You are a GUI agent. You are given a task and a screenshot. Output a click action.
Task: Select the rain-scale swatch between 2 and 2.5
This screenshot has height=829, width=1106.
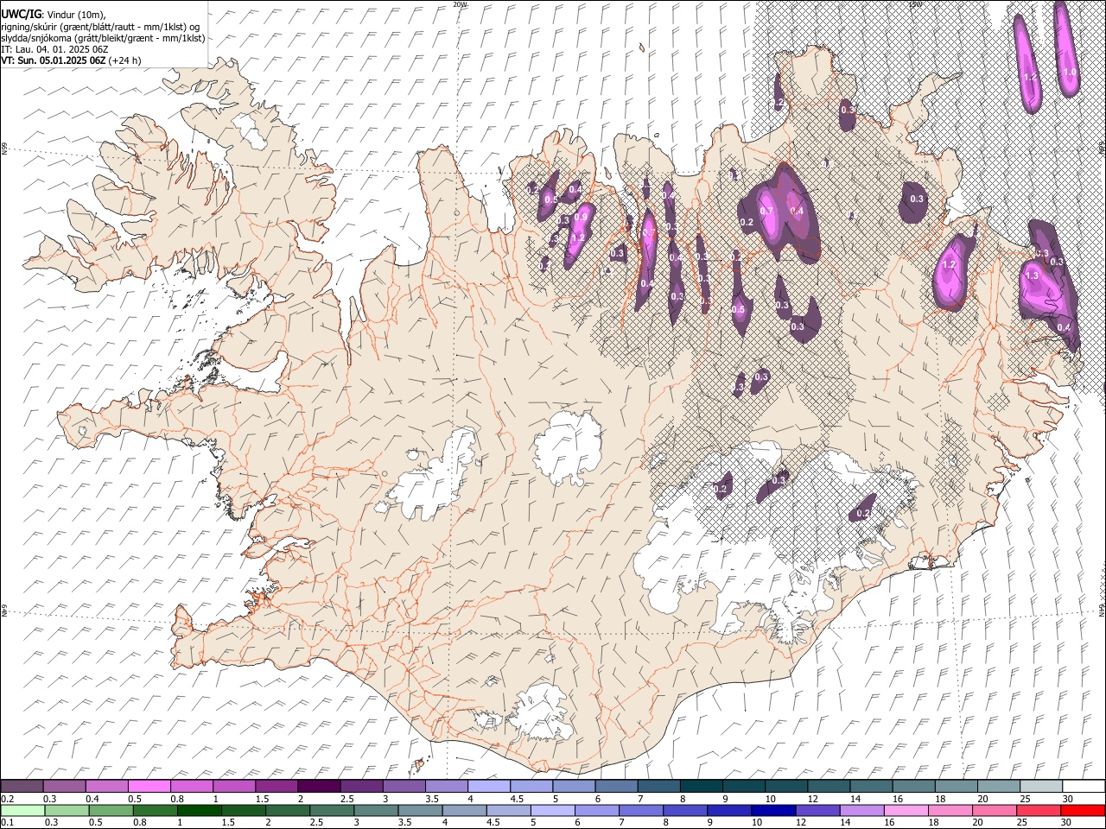pyautogui.click(x=287, y=810)
